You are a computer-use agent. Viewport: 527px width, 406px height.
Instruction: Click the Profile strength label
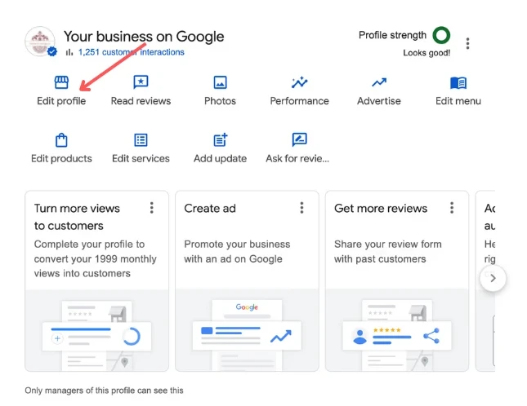(392, 35)
